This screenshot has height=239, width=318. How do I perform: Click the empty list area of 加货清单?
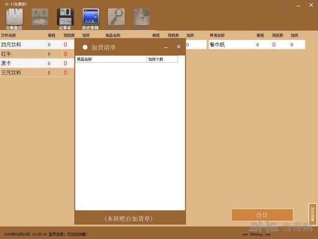pyautogui.click(x=130, y=136)
